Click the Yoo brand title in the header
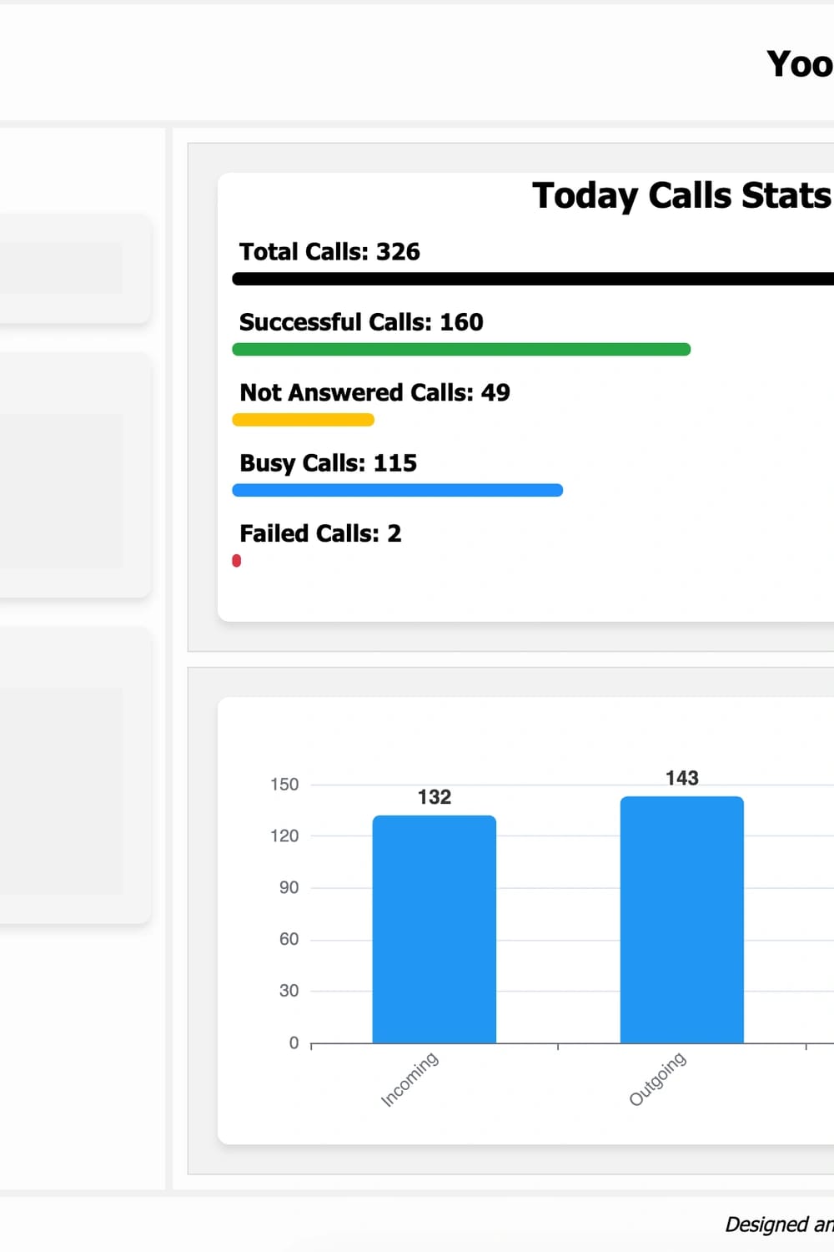 [x=799, y=63]
